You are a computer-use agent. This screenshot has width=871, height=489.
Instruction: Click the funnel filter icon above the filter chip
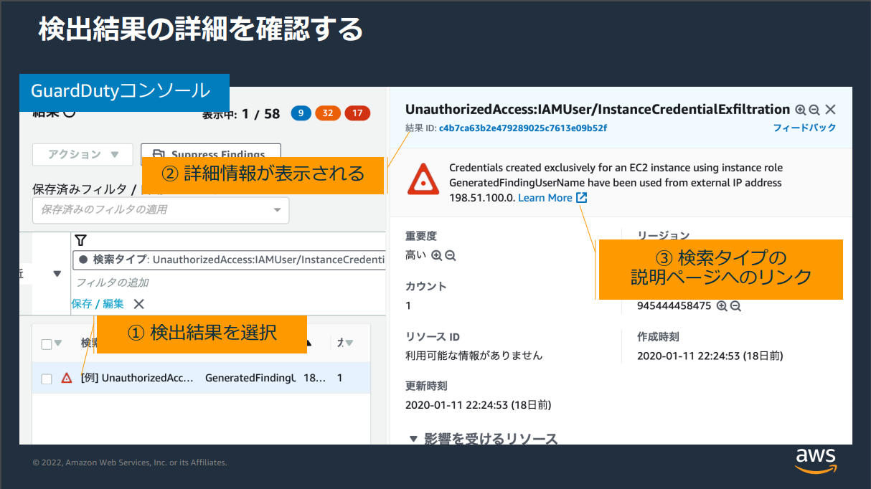81,241
